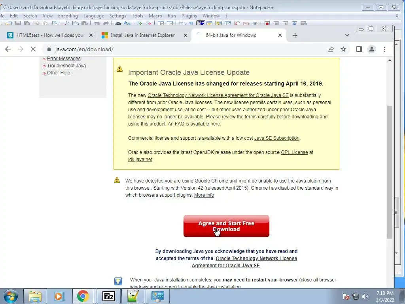The width and height of the screenshot is (405, 304).
Task: Open the Notepad++ Settings menu
Action: tap(118, 16)
